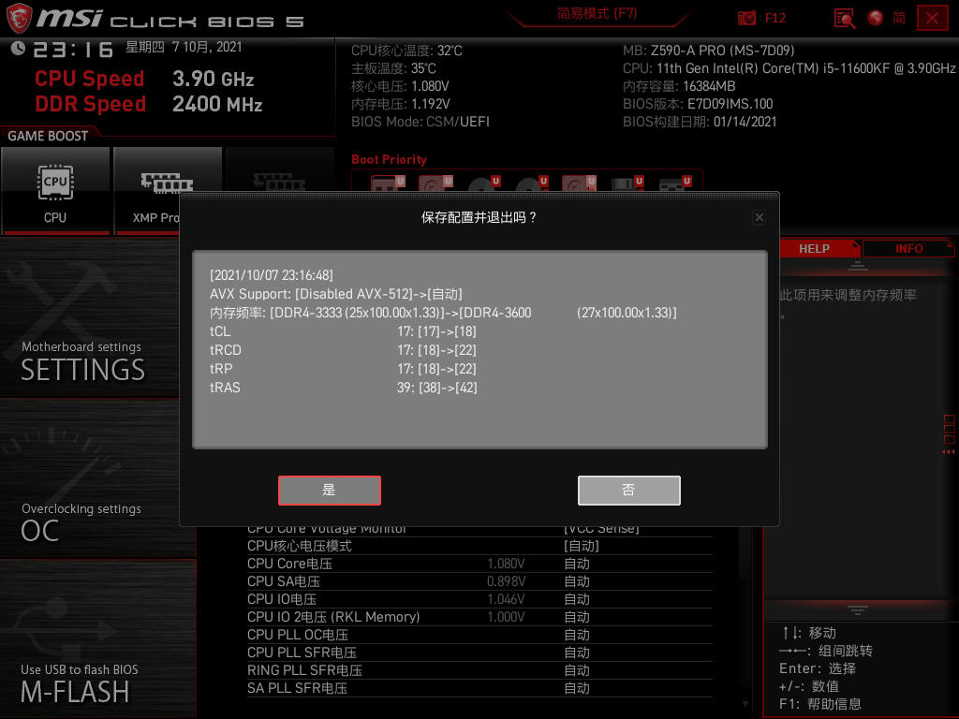Switch to the HELP tab
This screenshot has height=719, width=959.
click(814, 249)
